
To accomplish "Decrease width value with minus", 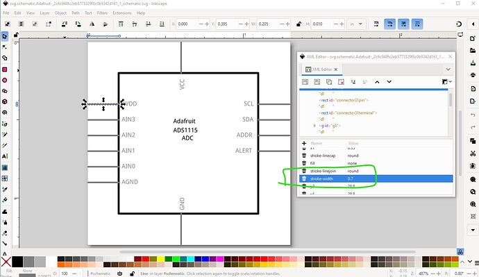I will click(282, 24).
